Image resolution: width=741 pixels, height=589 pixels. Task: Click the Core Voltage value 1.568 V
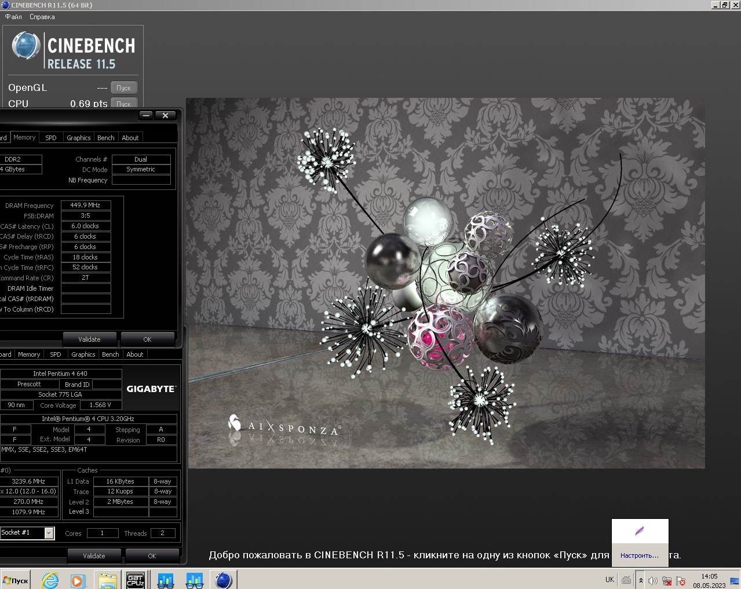[x=101, y=405]
